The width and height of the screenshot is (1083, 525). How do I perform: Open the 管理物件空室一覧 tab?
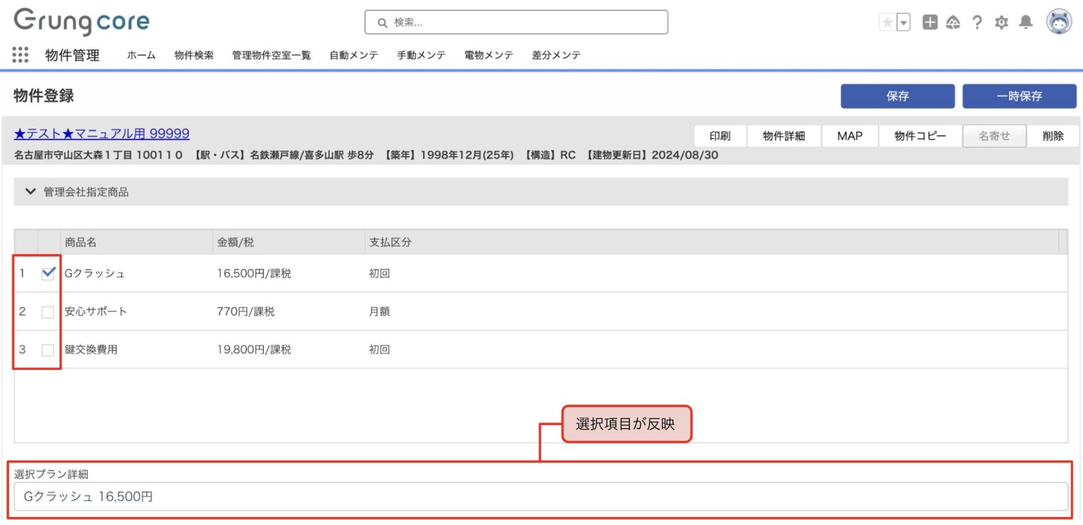pos(271,55)
